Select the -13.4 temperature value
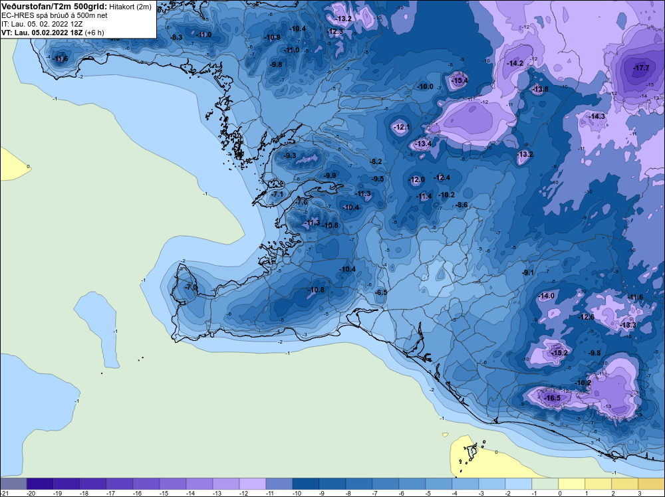 (422, 144)
